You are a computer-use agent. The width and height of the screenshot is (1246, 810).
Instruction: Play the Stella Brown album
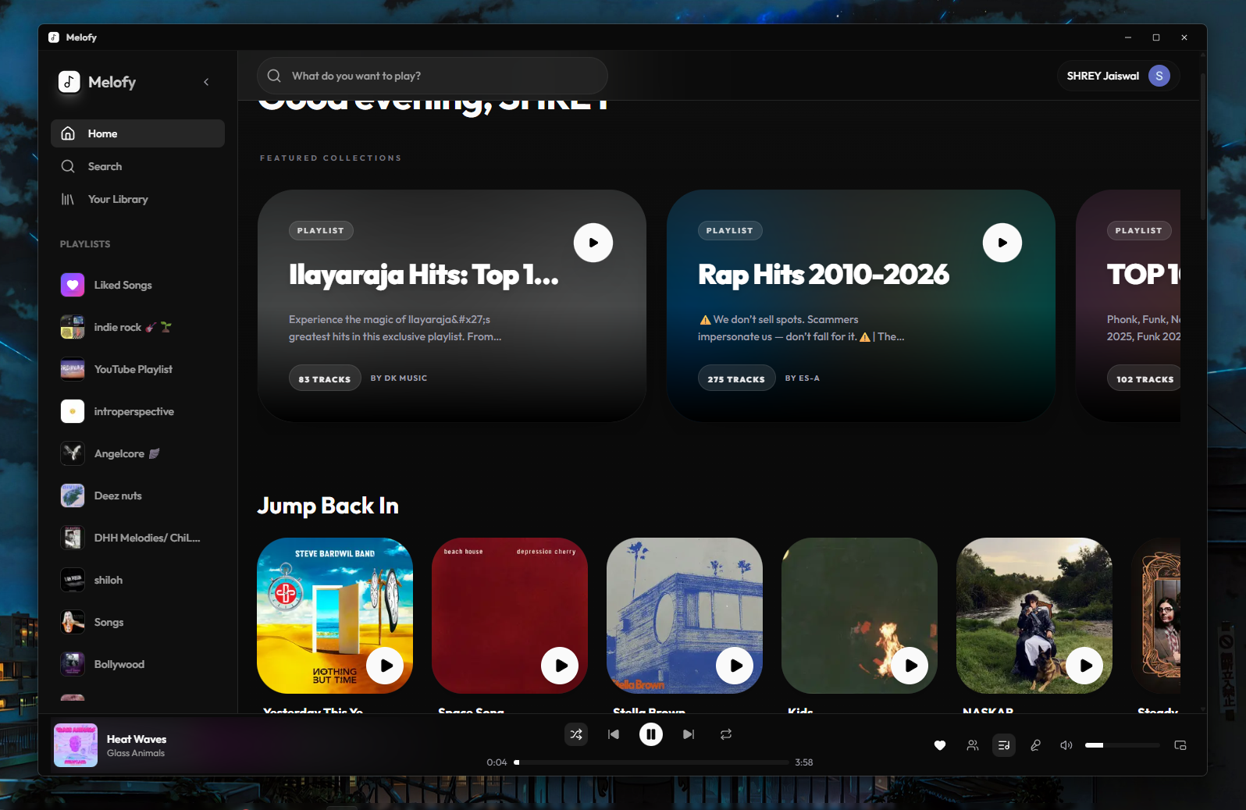coord(735,666)
